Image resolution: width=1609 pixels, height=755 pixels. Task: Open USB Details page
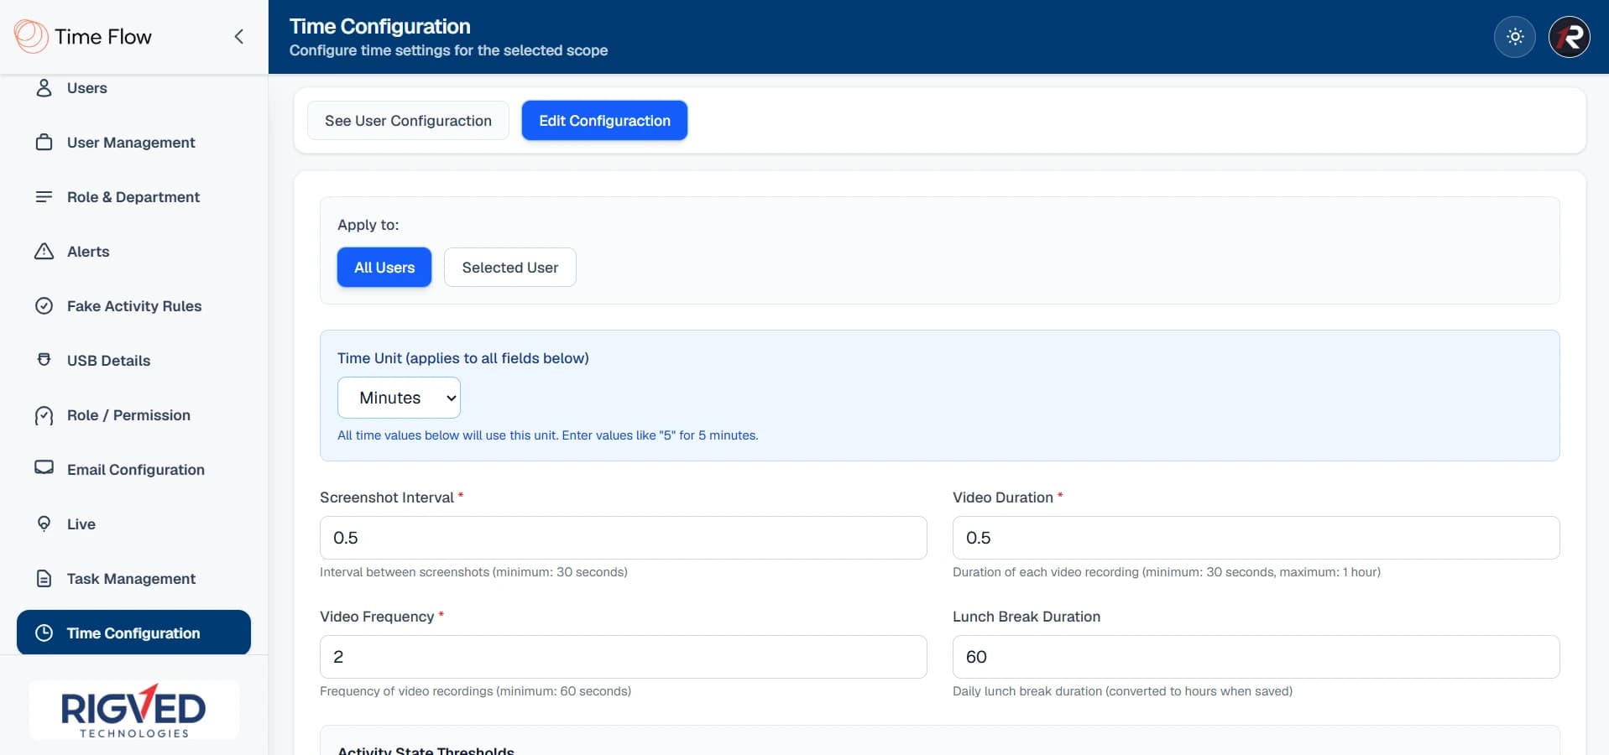pyautogui.click(x=134, y=360)
